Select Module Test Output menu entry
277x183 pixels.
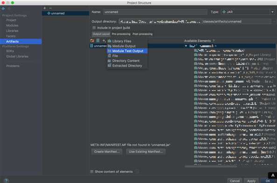[x=127, y=51]
